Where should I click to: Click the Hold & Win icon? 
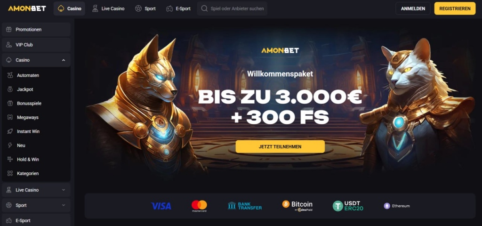[10, 159]
